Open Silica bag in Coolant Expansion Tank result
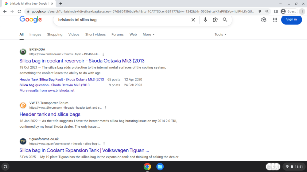This screenshot has width=307, height=172. 84,150
